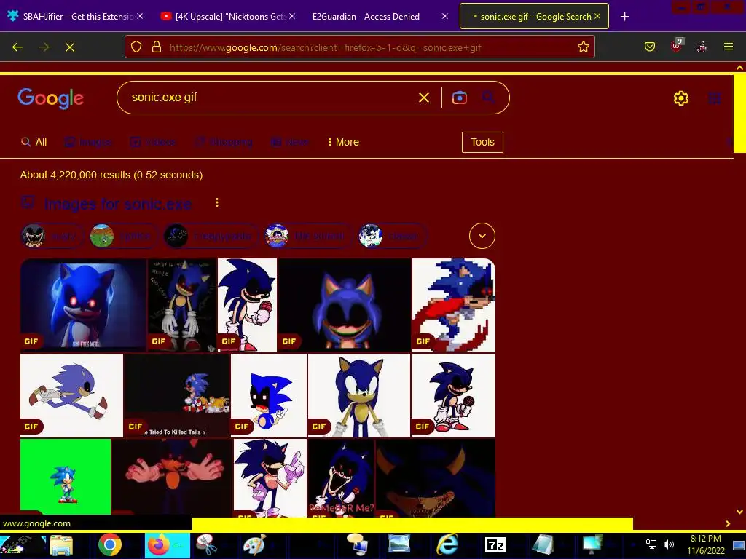Click the scroll down arrow
Viewport: 746px width, 559px height.
739,512
